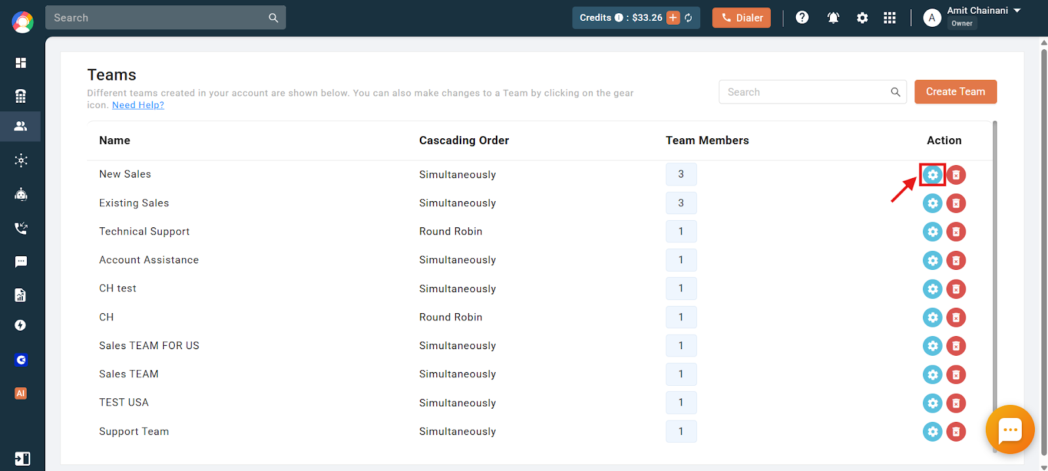Open the integrations hub icon in sidebar

(21, 160)
